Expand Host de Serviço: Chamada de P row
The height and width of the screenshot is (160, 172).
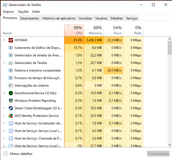click(x=4, y=138)
